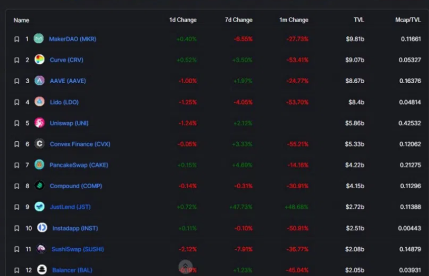Select AAVE 1d change -1.00%
Screen dimensions: 429x276
[x=188, y=81]
